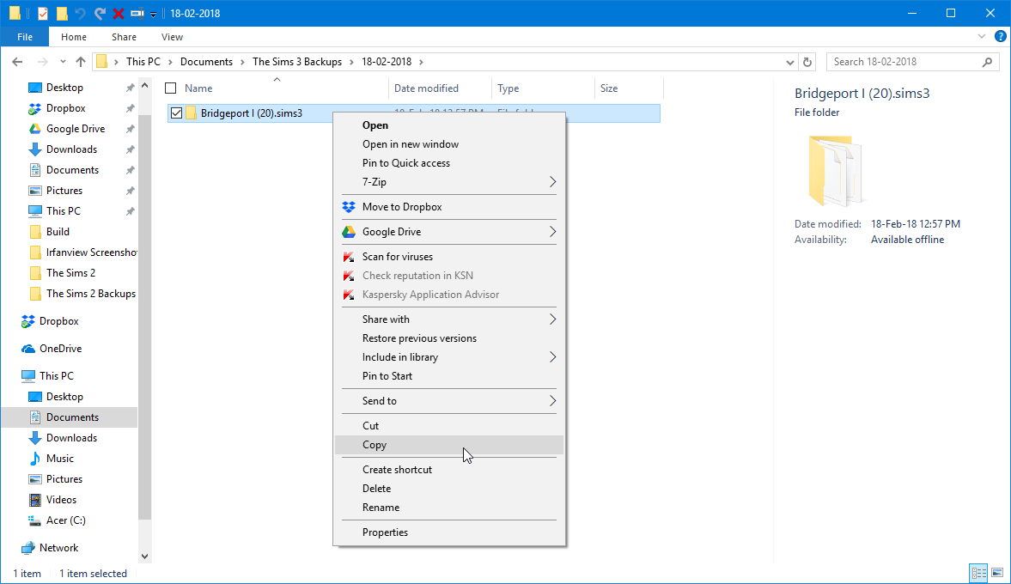Click the Rename icon in quick access toolbar
This screenshot has width=1011, height=584.
(137, 14)
